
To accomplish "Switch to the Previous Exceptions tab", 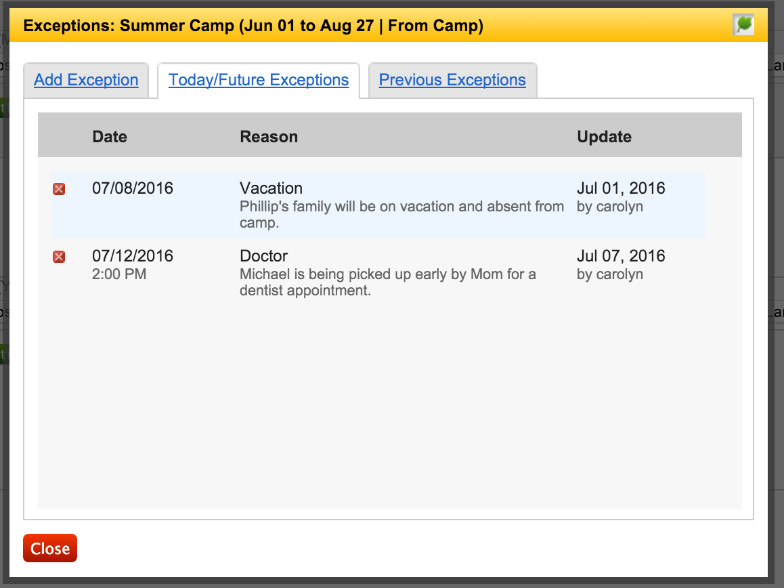I will (452, 80).
